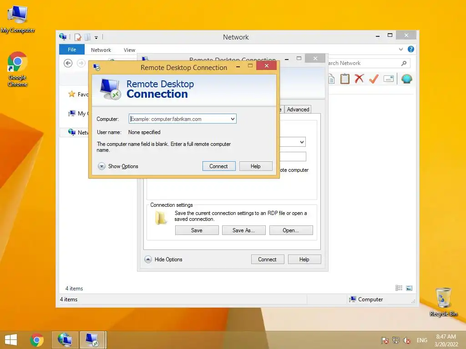Image resolution: width=466 pixels, height=349 pixels.
Task: Click partly hidden text field in back RDP window
Action: pos(293,156)
